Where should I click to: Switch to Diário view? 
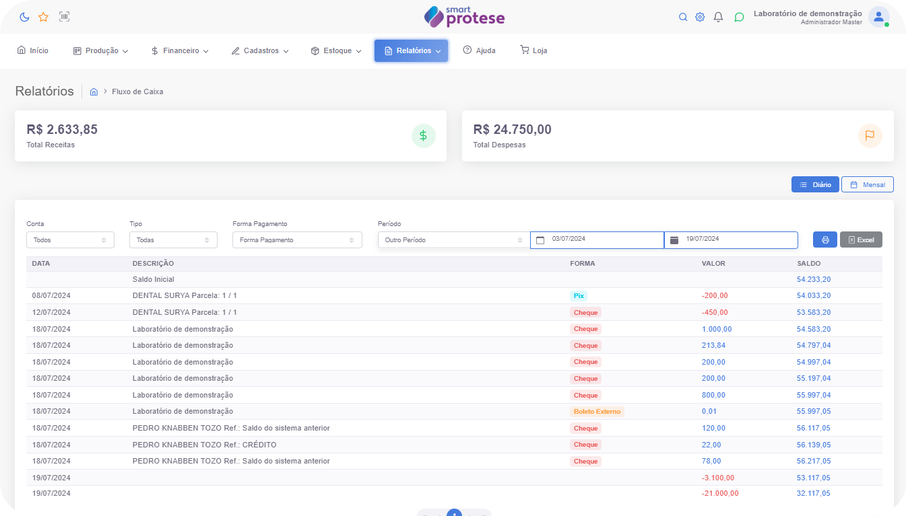pyautogui.click(x=815, y=184)
